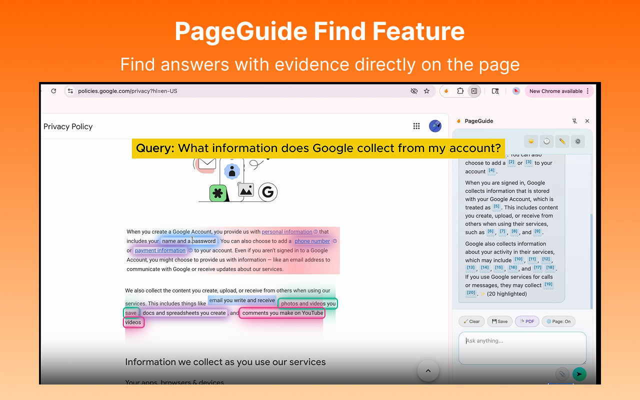Jump to citation [6] in the answer
640x400 pixels.
(x=490, y=231)
